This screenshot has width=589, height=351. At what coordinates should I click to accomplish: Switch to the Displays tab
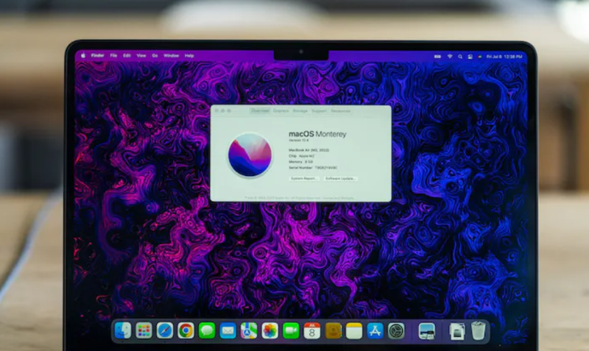tap(281, 110)
